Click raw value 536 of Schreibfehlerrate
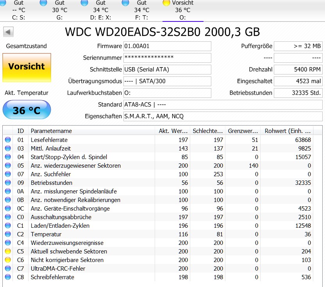 click(x=306, y=277)
